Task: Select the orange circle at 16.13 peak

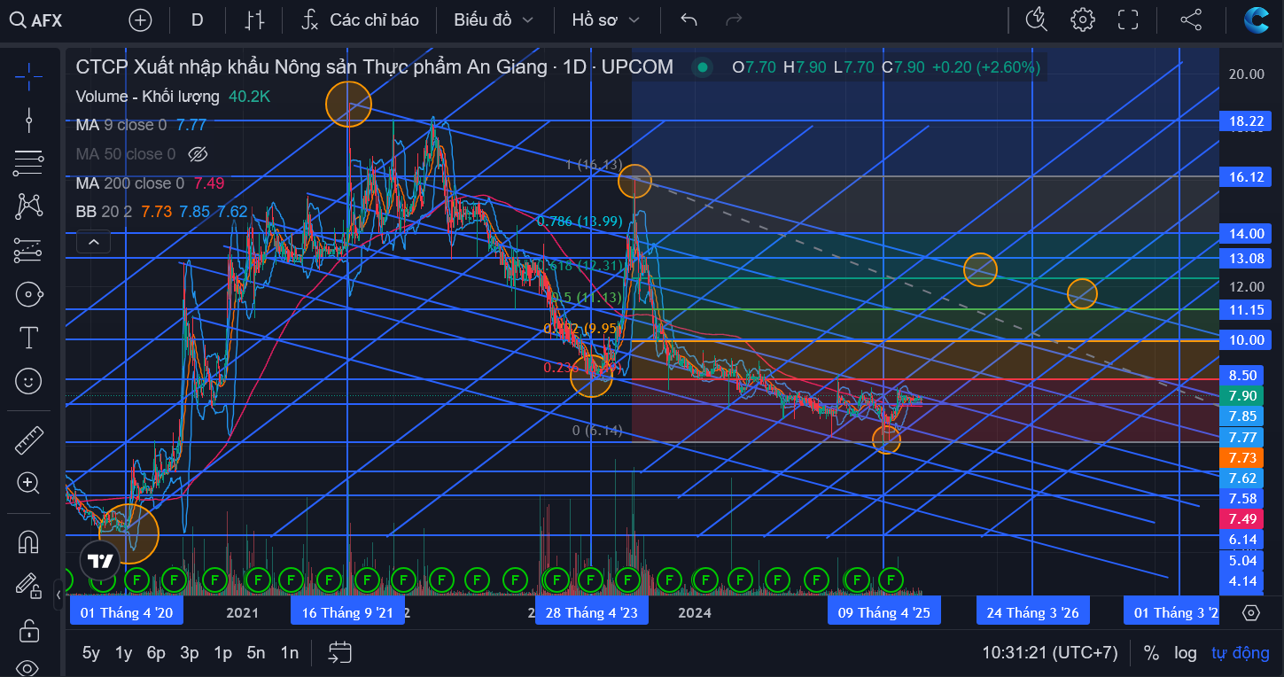Action: coord(634,181)
